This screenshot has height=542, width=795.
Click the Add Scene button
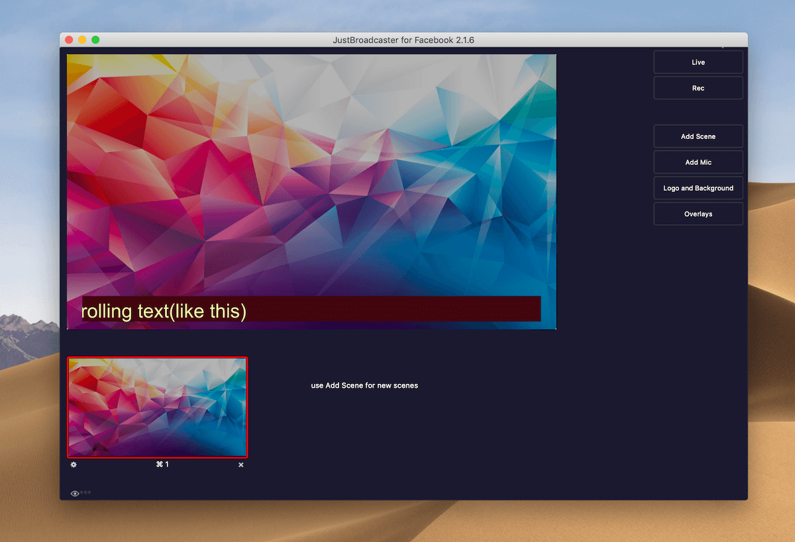click(698, 136)
